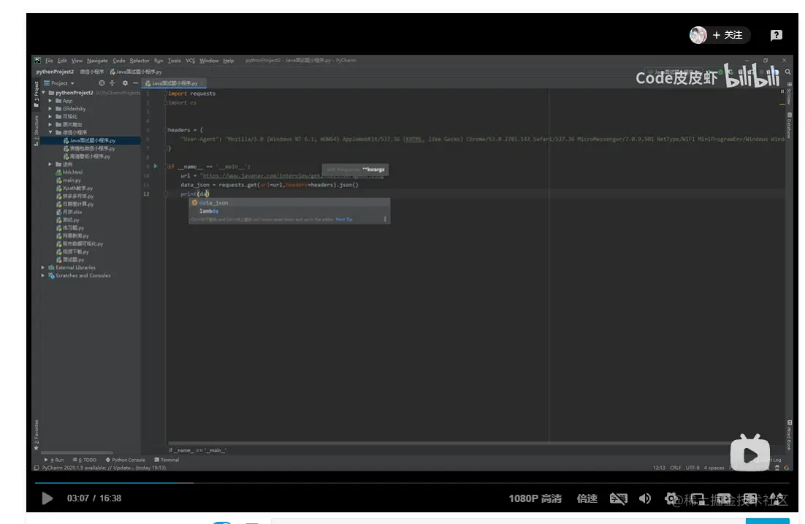805x524 pixels.
Task: Play the video with the bottom play button
Action: click(x=47, y=498)
